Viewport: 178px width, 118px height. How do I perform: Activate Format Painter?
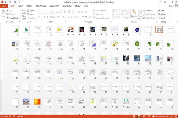pos(13,18)
